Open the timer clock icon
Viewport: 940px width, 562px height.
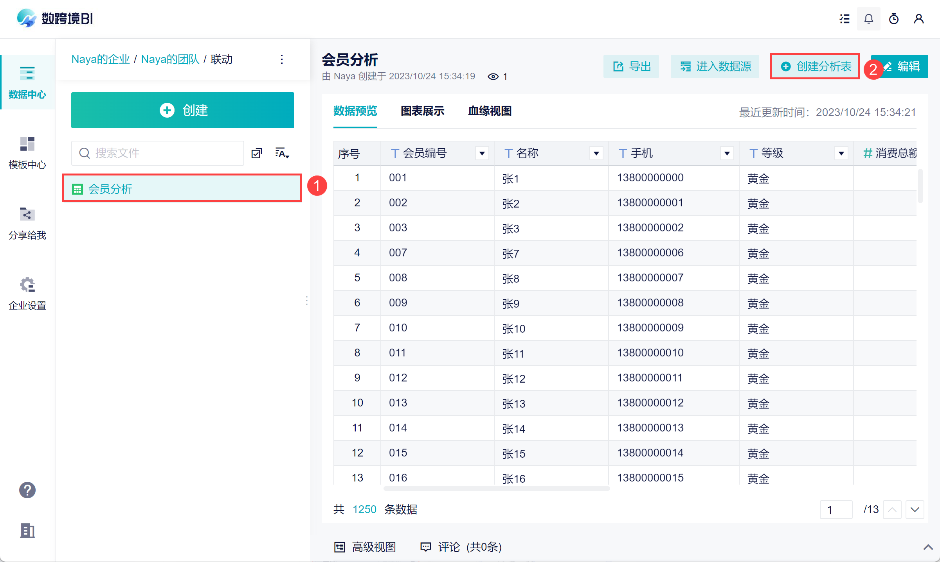(893, 19)
